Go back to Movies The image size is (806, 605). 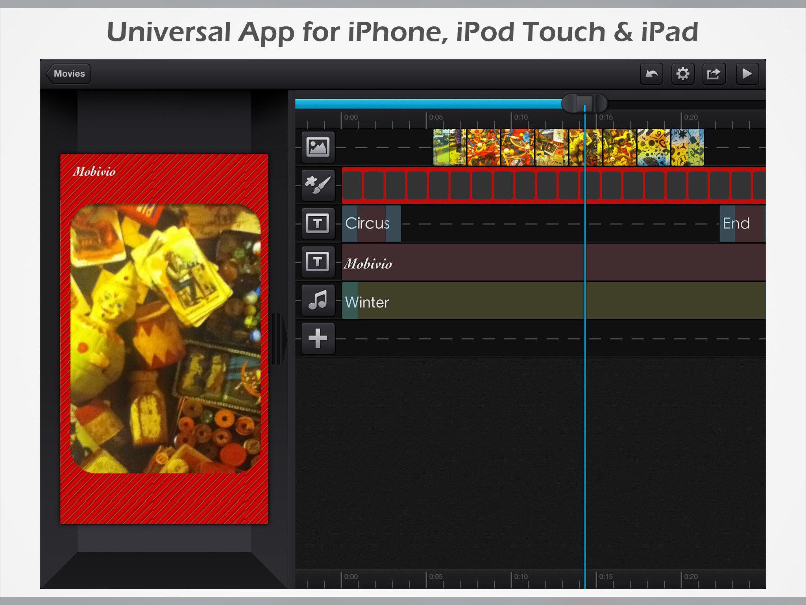(x=68, y=74)
